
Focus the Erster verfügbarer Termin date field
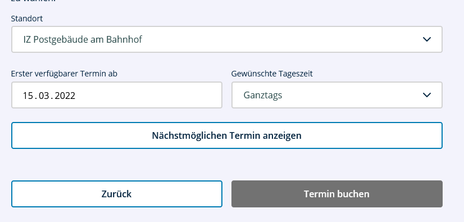click(117, 95)
